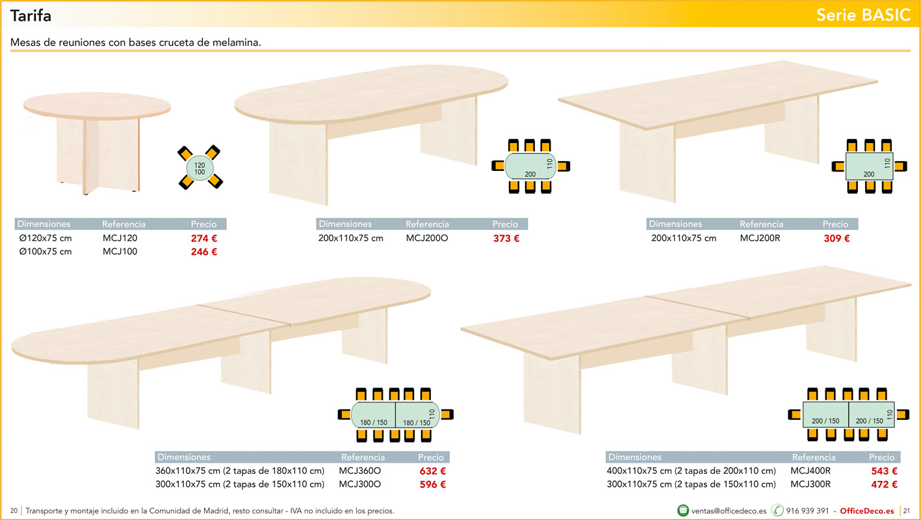Screen dimensions: 921x520
Task: Click the Serie BASIC heading
Action: (x=863, y=16)
